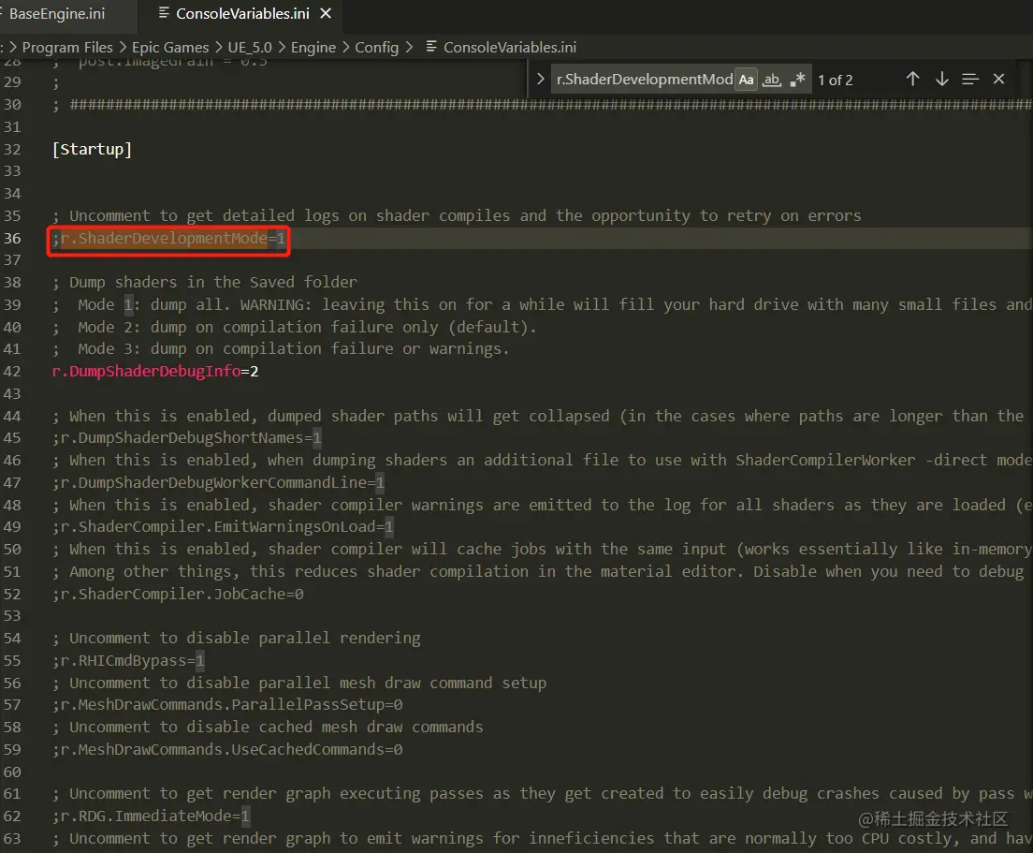1033x853 pixels.
Task: Click the '1 of 2' match counter
Action: [835, 81]
